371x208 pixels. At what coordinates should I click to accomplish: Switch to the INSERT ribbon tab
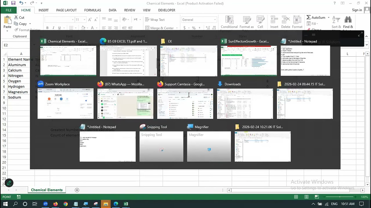[x=43, y=10]
